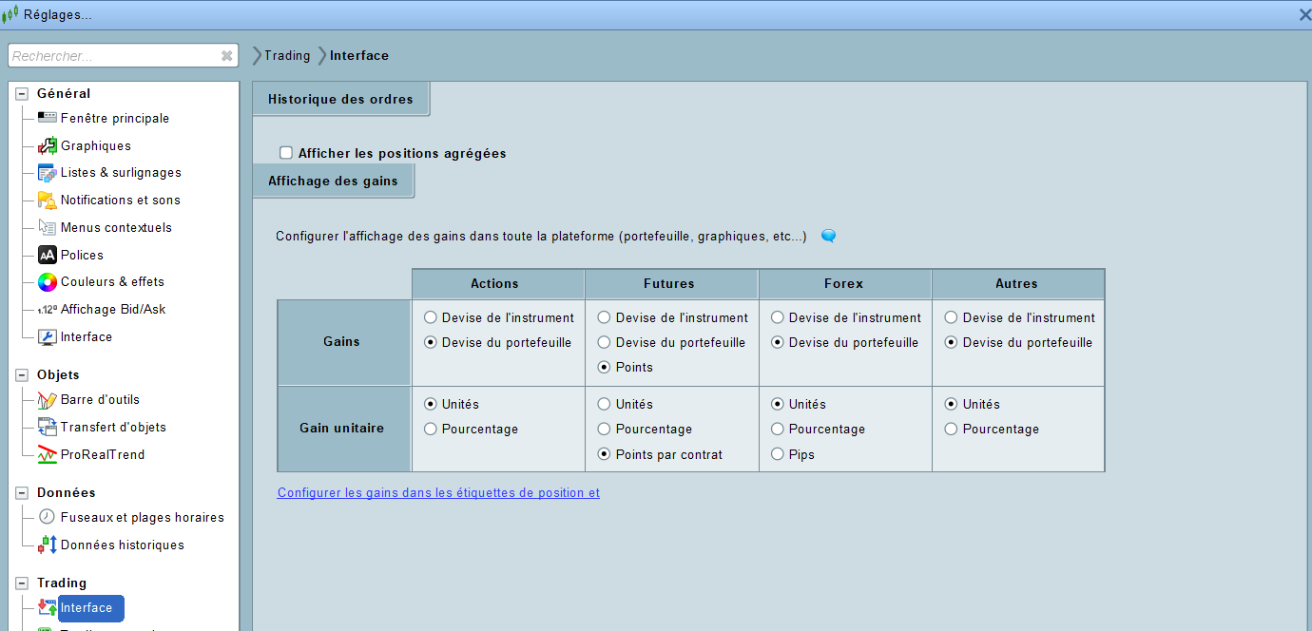Select Graphiques in settings tree
This screenshot has width=1312, height=631.
(x=96, y=145)
